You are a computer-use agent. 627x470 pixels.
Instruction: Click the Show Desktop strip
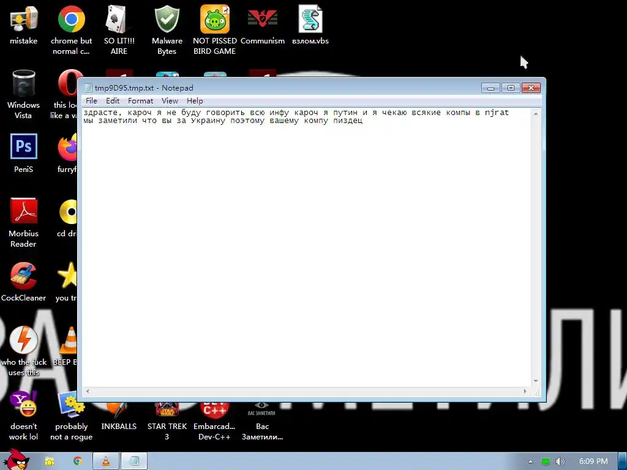pos(623,461)
